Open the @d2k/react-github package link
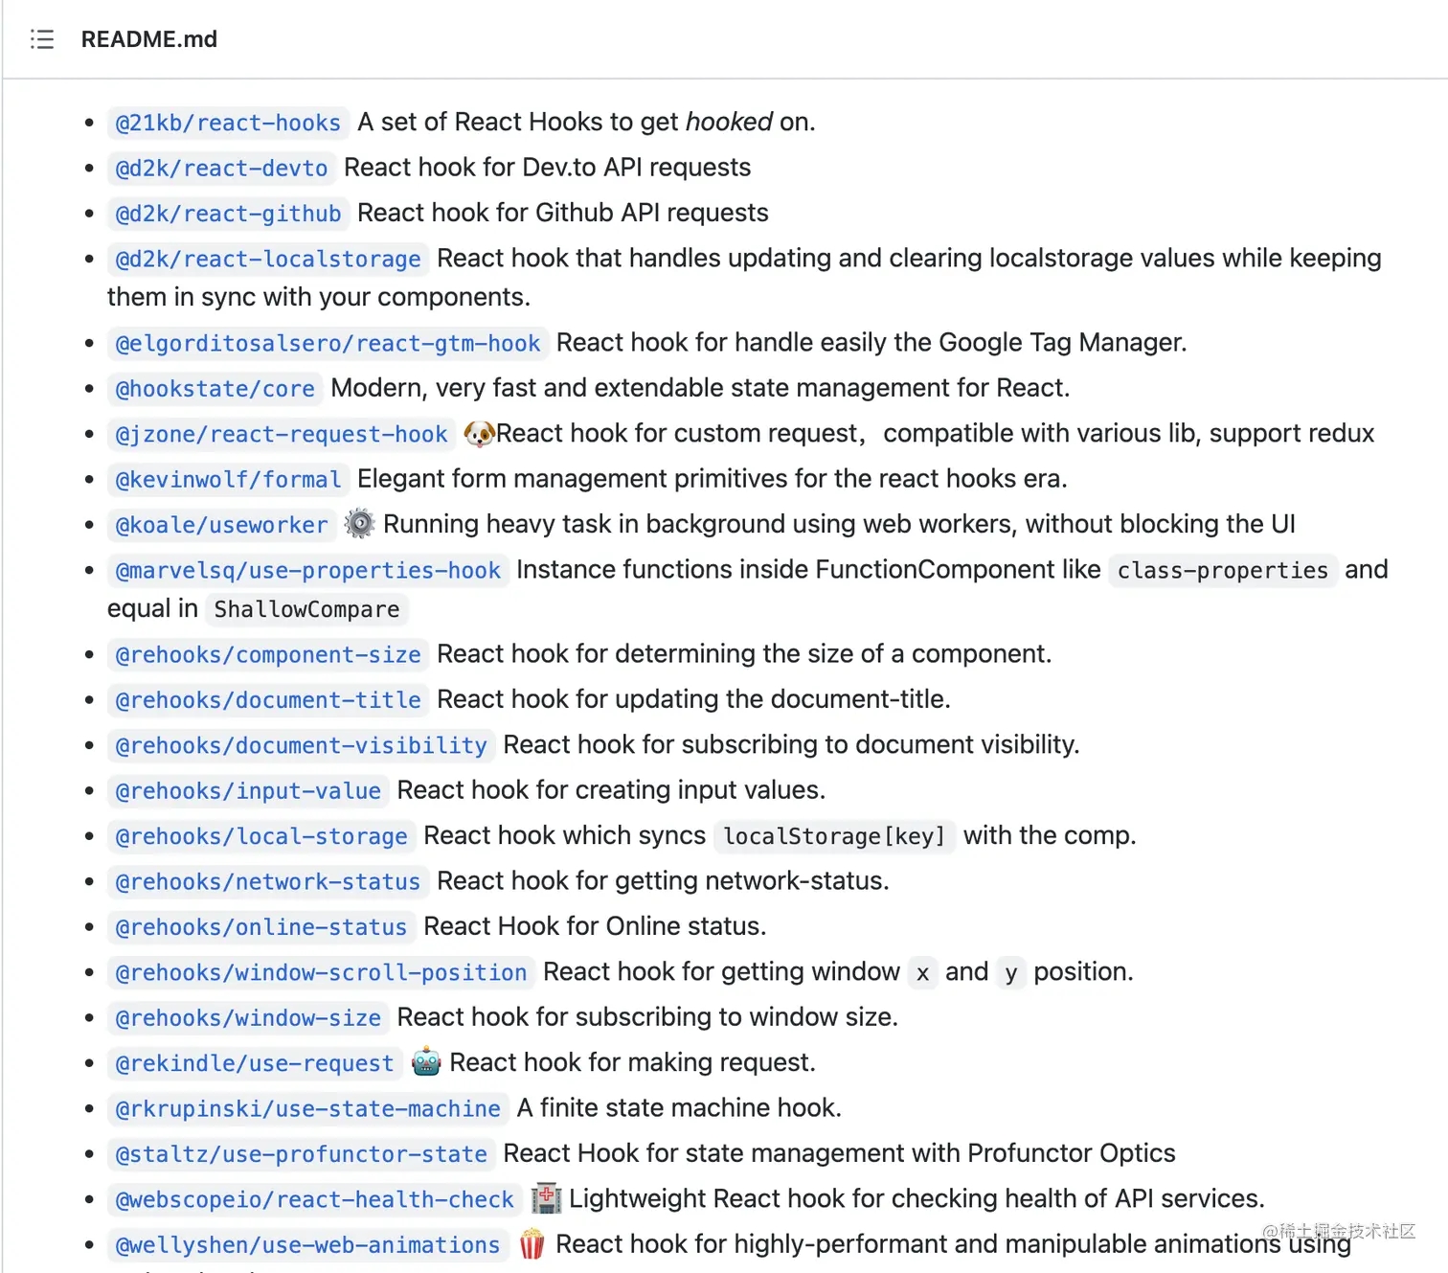This screenshot has width=1448, height=1273. click(x=226, y=213)
